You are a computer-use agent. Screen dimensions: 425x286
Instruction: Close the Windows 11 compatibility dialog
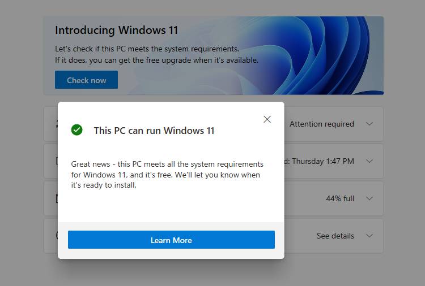pos(267,119)
